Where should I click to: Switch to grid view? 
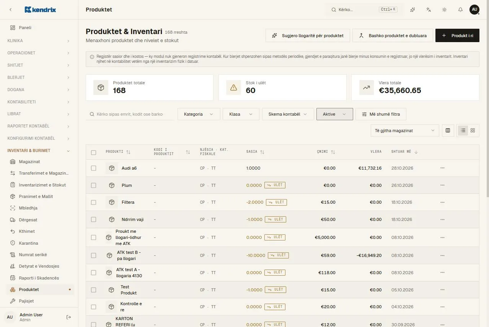pyautogui.click(x=473, y=131)
